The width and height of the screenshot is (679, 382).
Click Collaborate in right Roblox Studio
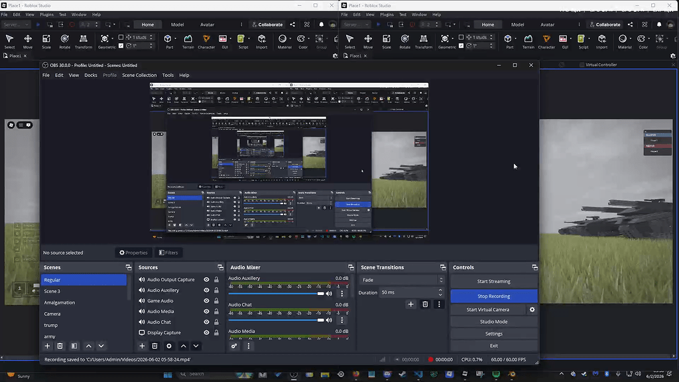coord(603,25)
